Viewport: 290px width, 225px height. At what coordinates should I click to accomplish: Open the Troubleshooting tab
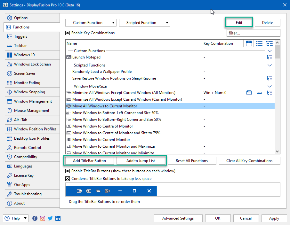[32, 194]
